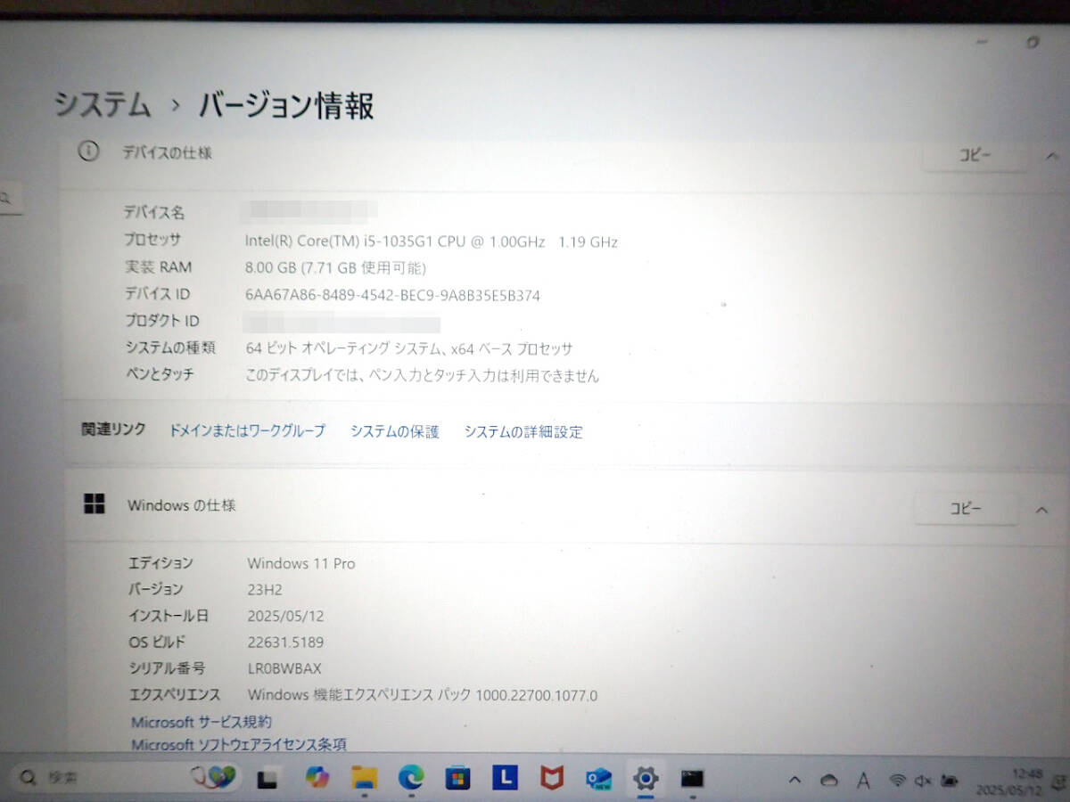
Task: Collapse the Windows の仕様 section
Action: coord(1041,510)
